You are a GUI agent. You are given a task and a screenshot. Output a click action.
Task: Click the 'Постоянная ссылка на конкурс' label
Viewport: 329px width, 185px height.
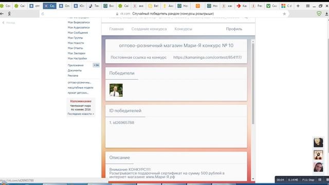tap(138, 57)
